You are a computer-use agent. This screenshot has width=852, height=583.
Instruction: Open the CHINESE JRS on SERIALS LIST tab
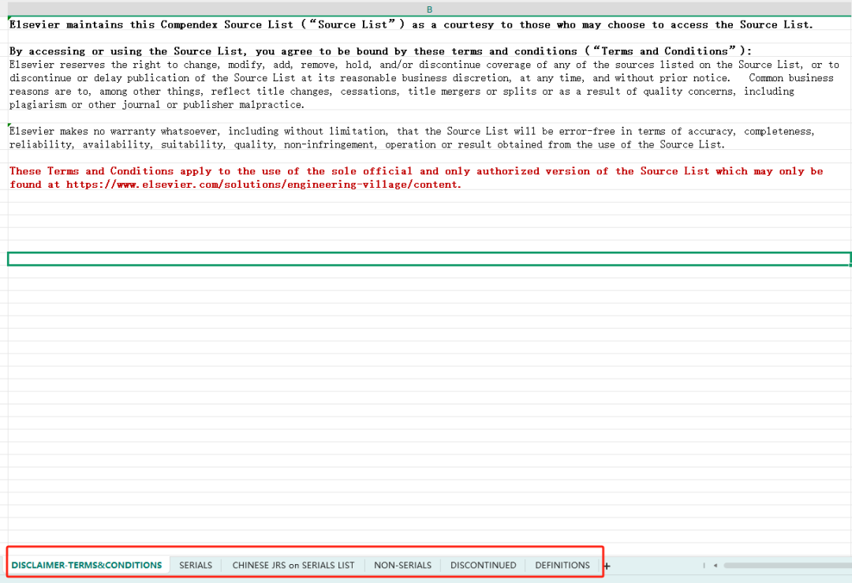pyautogui.click(x=293, y=565)
